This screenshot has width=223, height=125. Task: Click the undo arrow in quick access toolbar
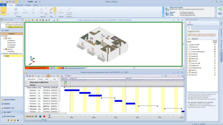pos(20,2)
